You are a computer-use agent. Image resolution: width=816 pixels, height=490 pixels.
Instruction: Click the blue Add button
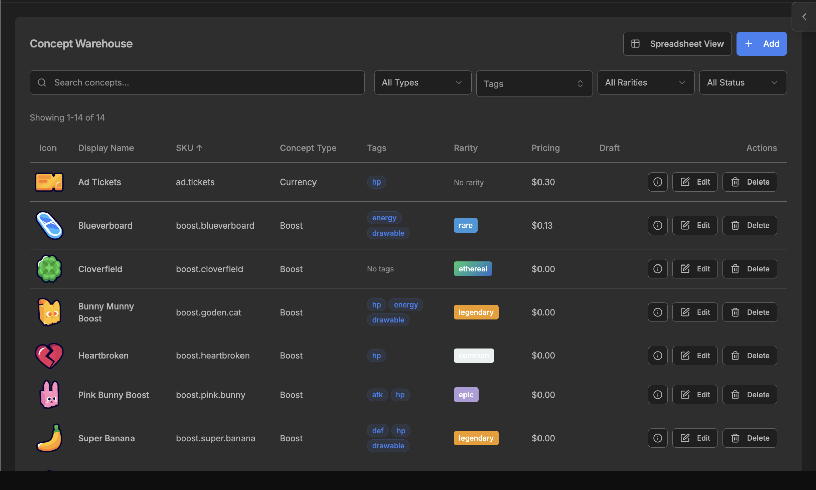[x=761, y=44]
